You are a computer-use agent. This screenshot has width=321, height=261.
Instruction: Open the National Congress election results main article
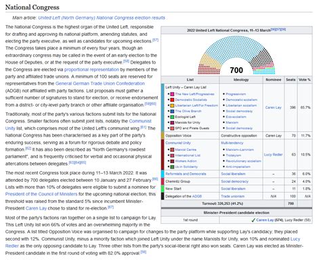102,18
